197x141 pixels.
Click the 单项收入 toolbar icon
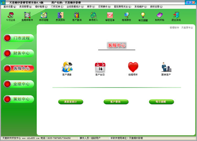click(93, 16)
